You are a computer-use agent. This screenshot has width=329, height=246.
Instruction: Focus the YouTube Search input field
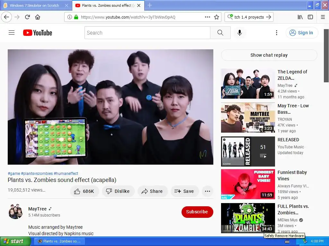147,33
